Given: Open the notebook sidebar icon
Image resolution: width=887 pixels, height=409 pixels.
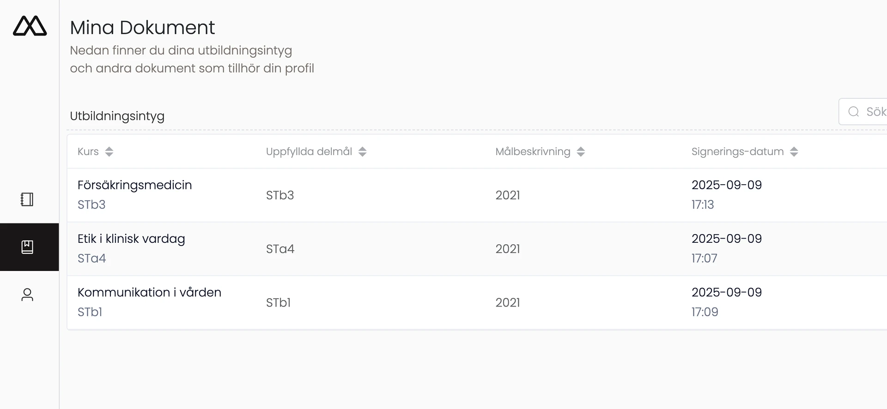Looking at the screenshot, I should coord(27,199).
